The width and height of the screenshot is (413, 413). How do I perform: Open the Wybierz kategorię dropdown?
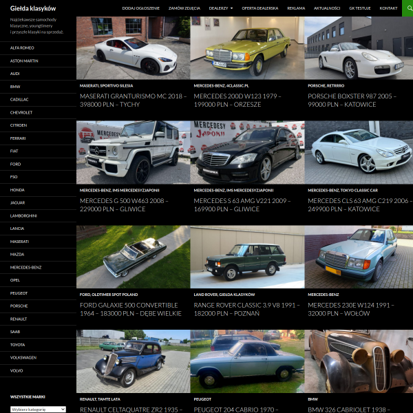click(x=38, y=409)
